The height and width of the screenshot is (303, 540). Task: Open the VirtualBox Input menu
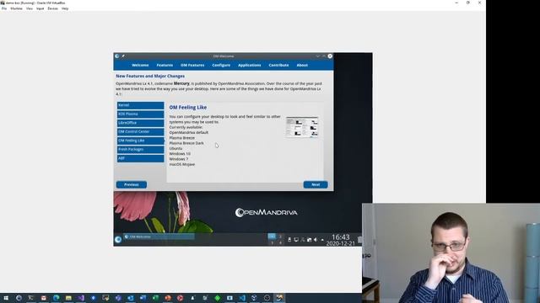[40, 8]
